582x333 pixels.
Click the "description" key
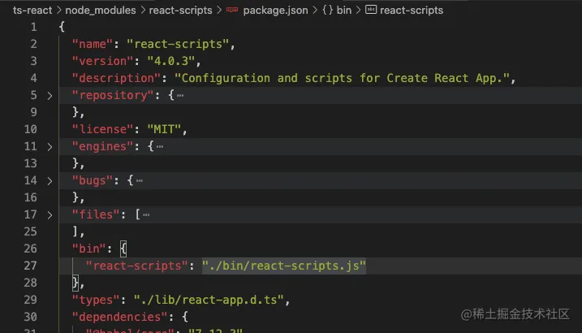point(116,78)
